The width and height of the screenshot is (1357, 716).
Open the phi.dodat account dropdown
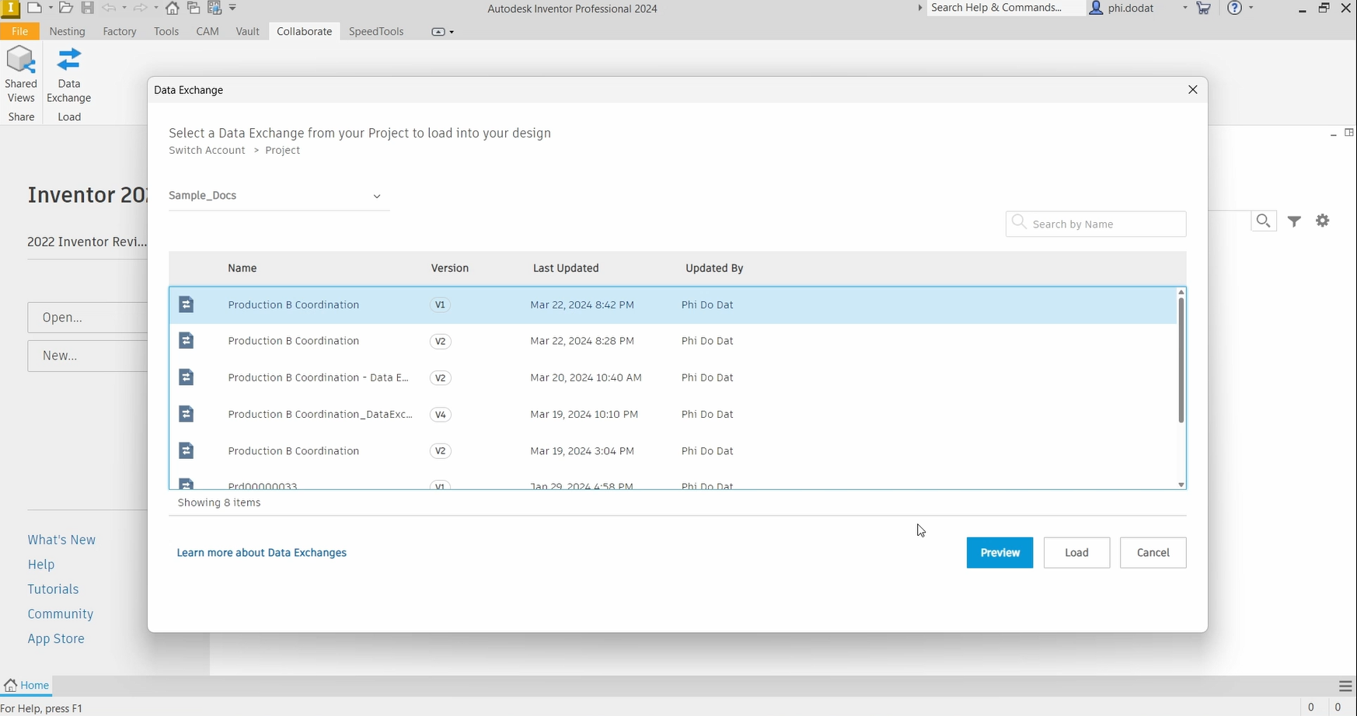(1185, 8)
